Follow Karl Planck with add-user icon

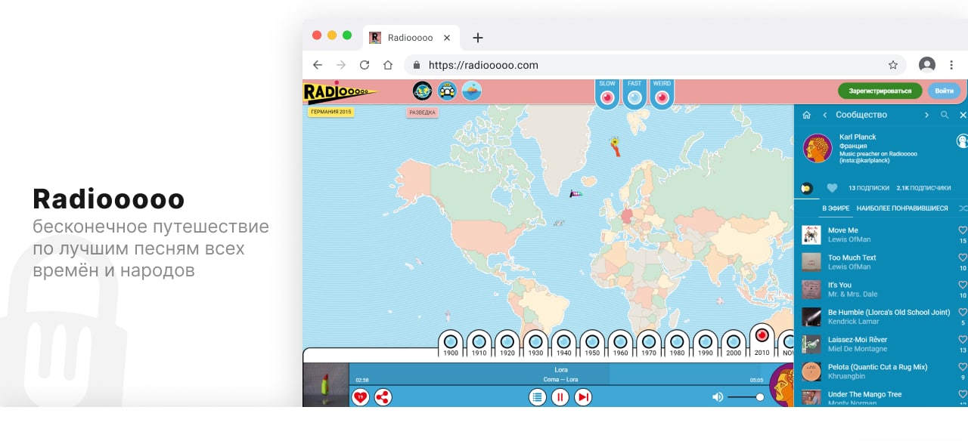point(962,140)
